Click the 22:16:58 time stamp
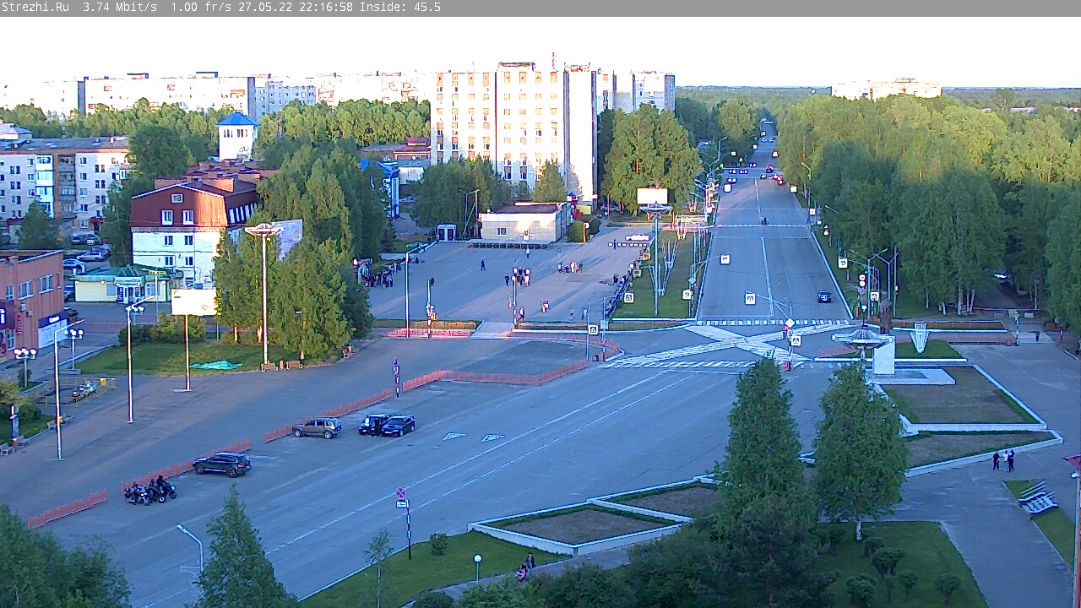The width and height of the screenshot is (1081, 608). [x=325, y=8]
